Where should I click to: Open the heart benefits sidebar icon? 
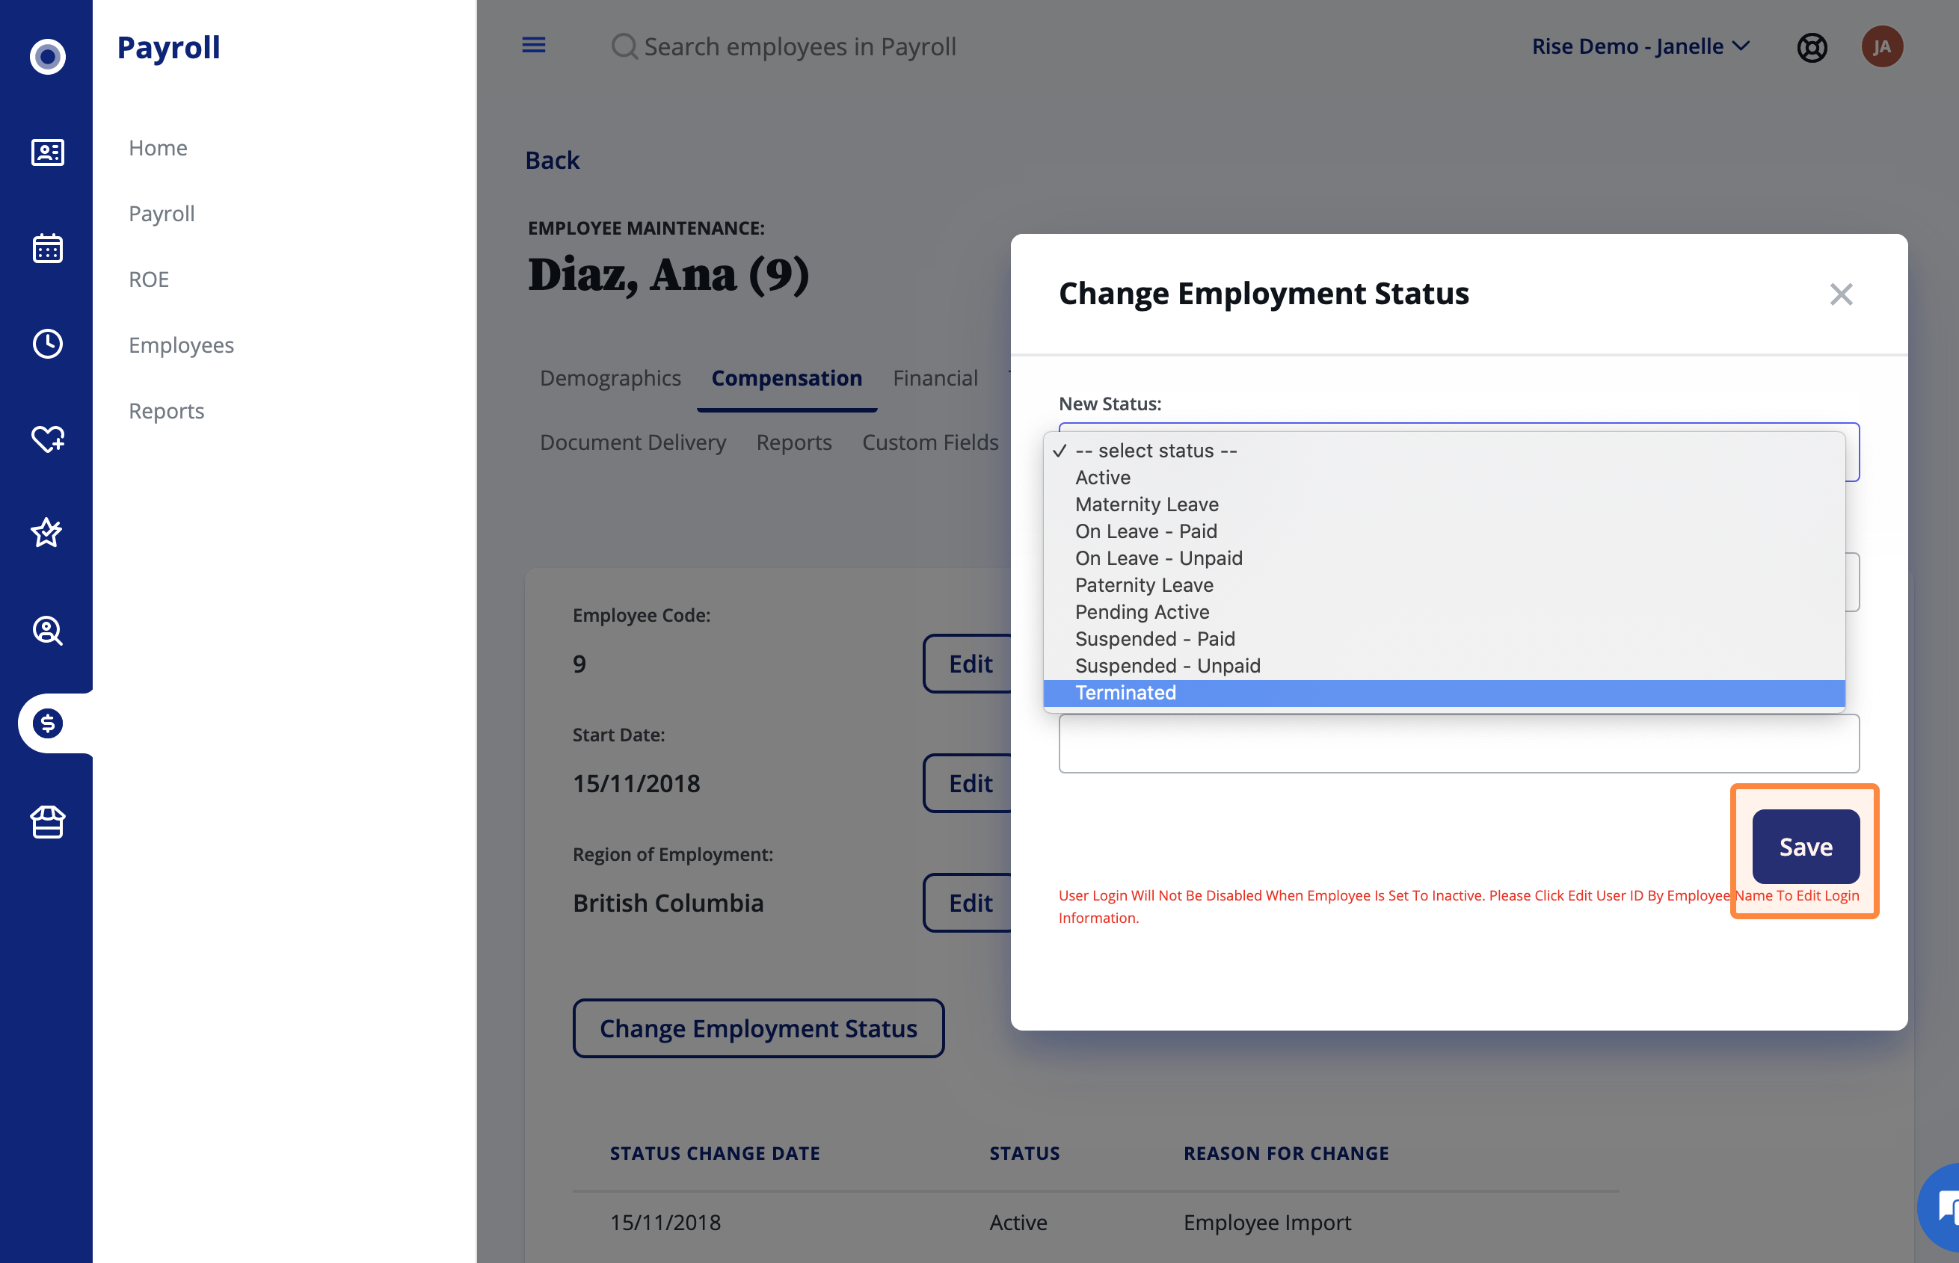(x=48, y=439)
